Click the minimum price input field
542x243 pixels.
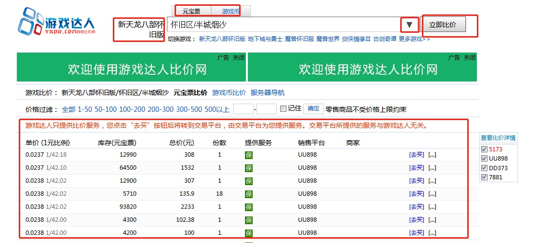tap(243, 109)
